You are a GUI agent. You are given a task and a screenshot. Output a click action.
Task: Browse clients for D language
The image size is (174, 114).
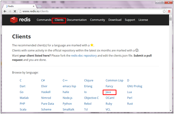point(128,80)
